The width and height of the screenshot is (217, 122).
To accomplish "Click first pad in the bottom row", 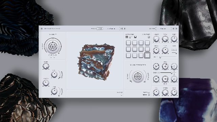I will point(129,55).
